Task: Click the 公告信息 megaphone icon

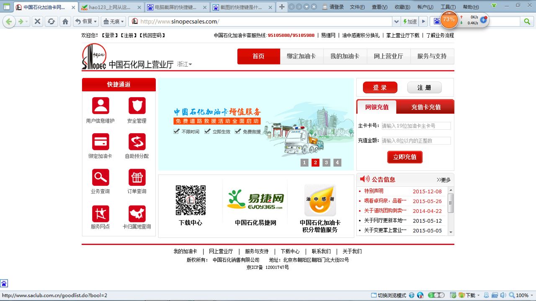Action: [x=365, y=179]
